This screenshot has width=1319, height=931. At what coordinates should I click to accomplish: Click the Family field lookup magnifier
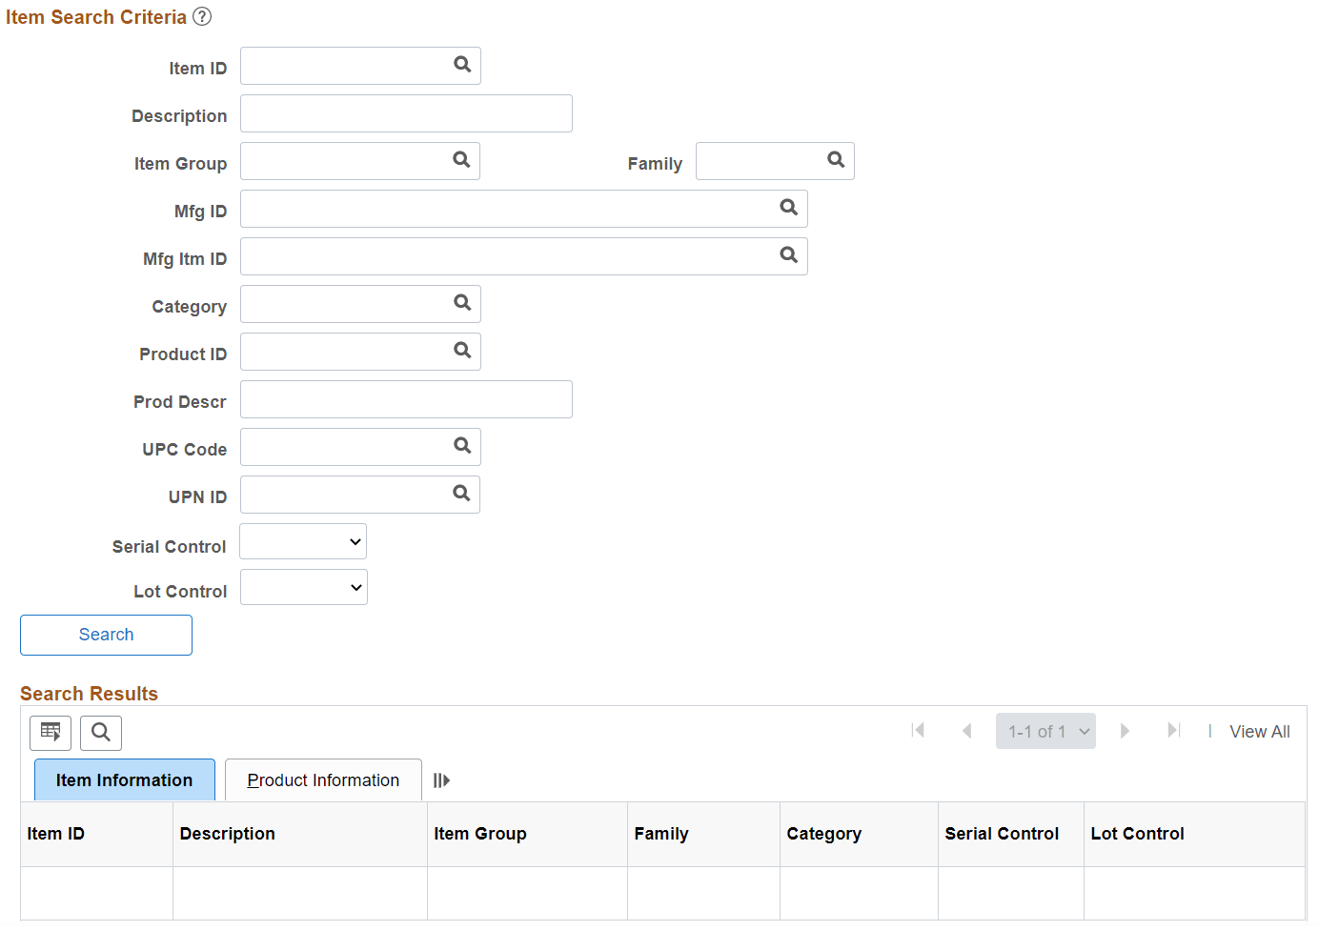click(836, 159)
